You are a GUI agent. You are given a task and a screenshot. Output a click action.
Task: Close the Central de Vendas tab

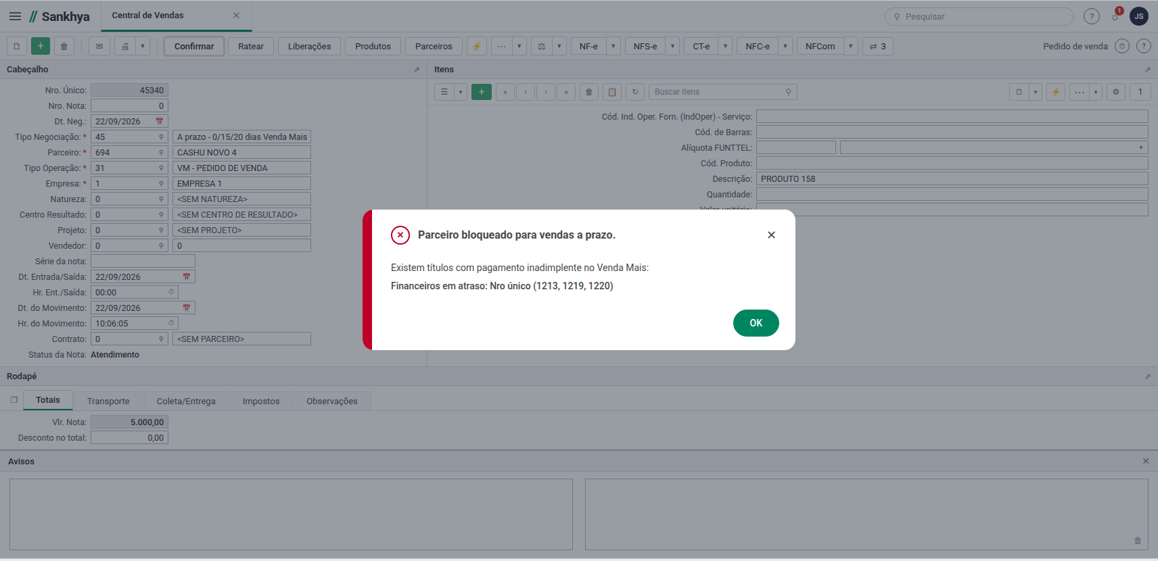236,16
